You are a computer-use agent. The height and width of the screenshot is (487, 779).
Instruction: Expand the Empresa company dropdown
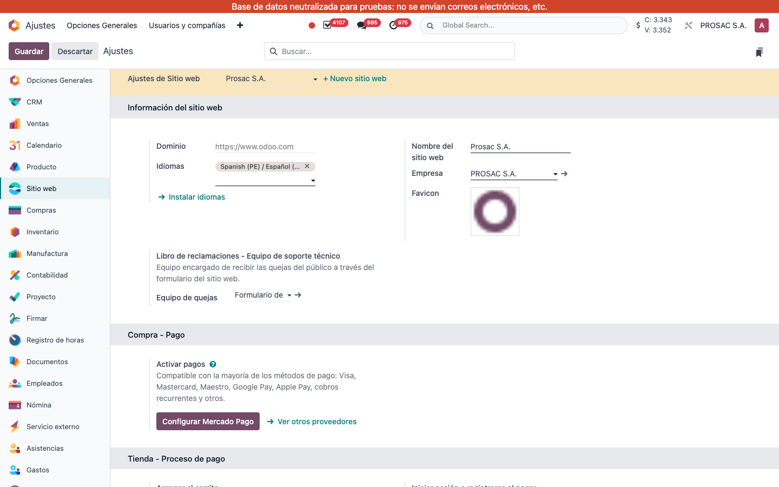pos(514,174)
